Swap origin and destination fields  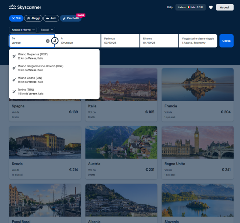[x=55, y=41]
